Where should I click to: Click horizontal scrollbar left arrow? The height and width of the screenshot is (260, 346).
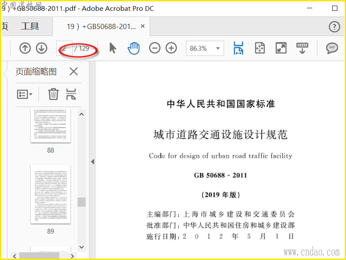point(15,256)
